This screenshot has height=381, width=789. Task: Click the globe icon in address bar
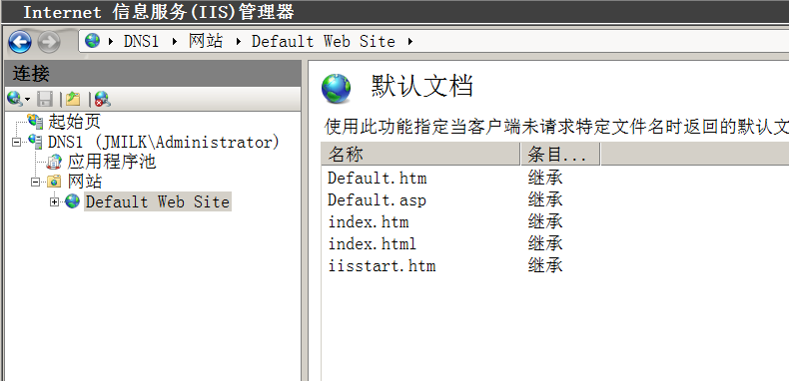(93, 41)
